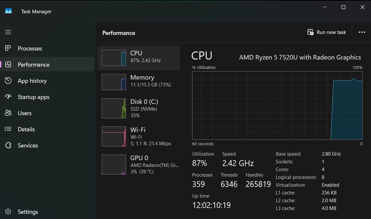Select the Memory mini graph thumbnail

114,82
